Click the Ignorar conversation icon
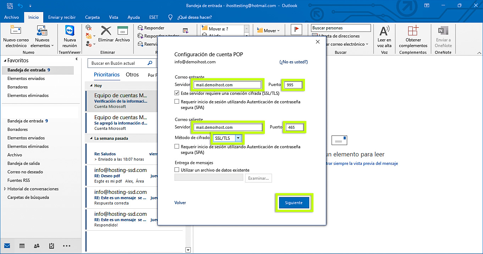Screen dimensions: 483x254 coord(89,28)
